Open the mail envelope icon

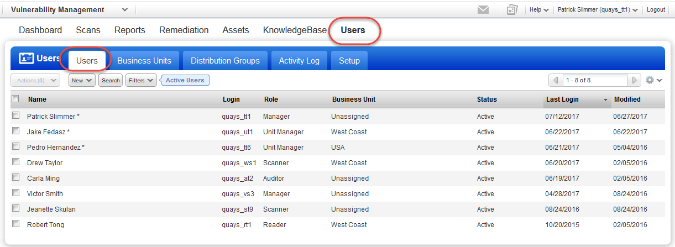483,10
